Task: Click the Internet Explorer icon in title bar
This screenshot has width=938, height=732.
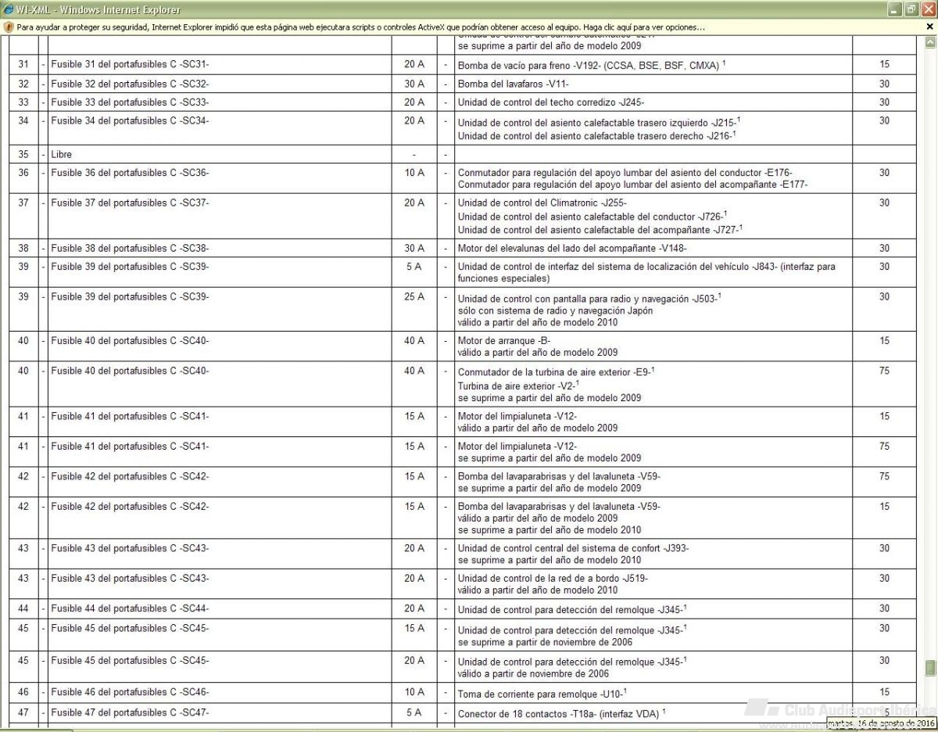Action: 8,9
